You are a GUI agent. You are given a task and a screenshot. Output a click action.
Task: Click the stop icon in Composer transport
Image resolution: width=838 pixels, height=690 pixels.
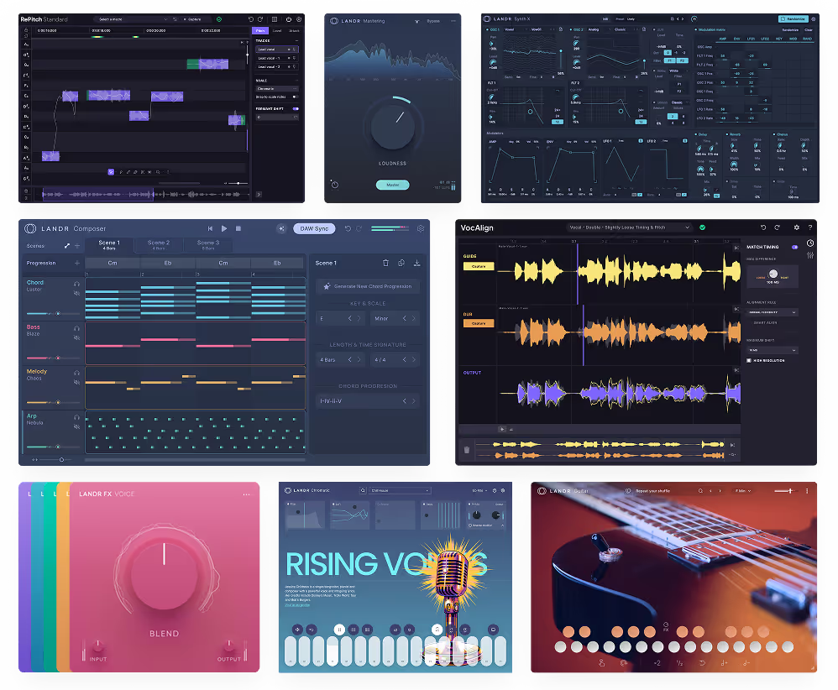238,228
